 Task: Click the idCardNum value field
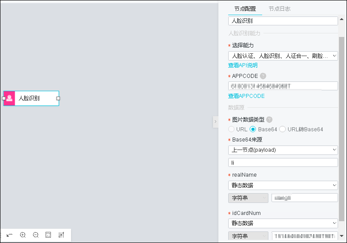[305, 236]
